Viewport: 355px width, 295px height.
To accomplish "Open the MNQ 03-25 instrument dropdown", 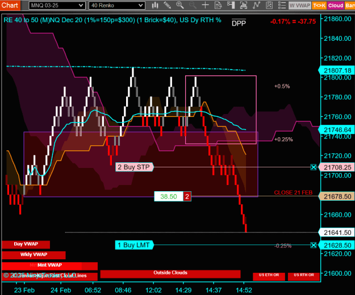I will [x=57, y=6].
